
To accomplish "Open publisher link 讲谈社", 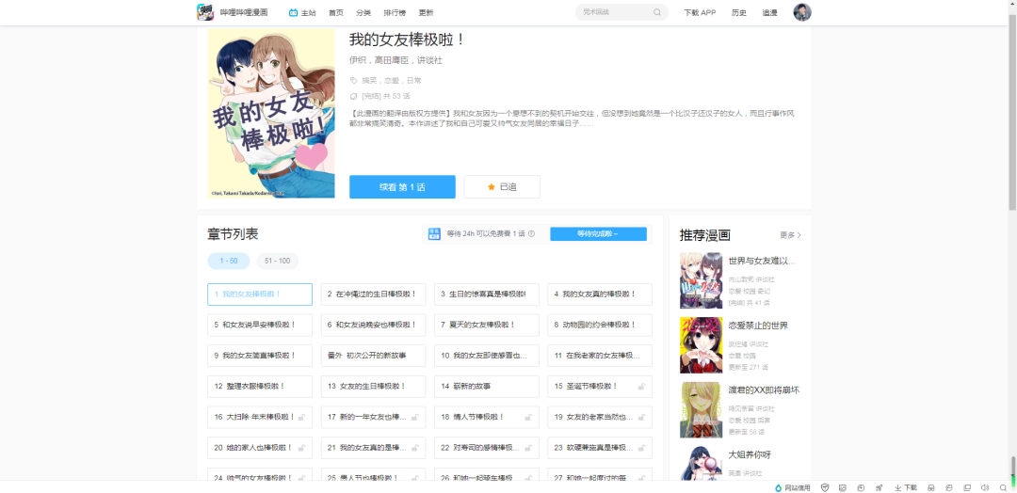I will click(x=429, y=59).
